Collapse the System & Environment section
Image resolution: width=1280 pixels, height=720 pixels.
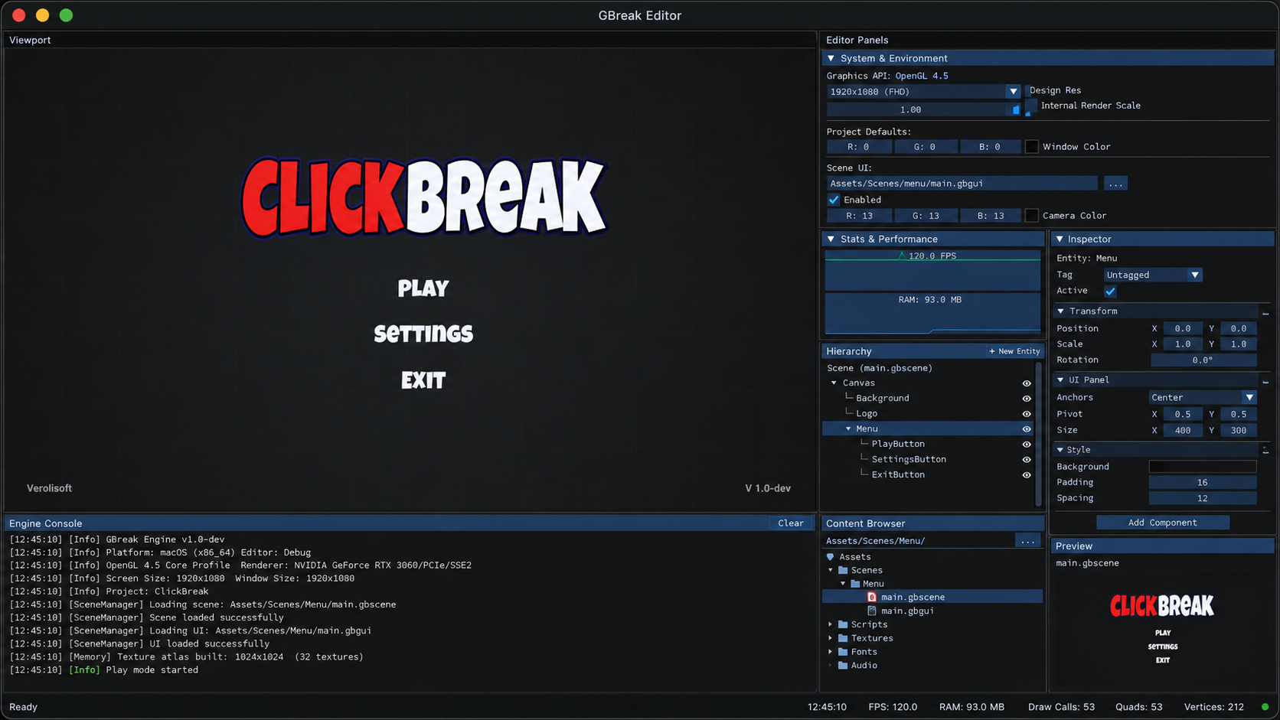[831, 58]
